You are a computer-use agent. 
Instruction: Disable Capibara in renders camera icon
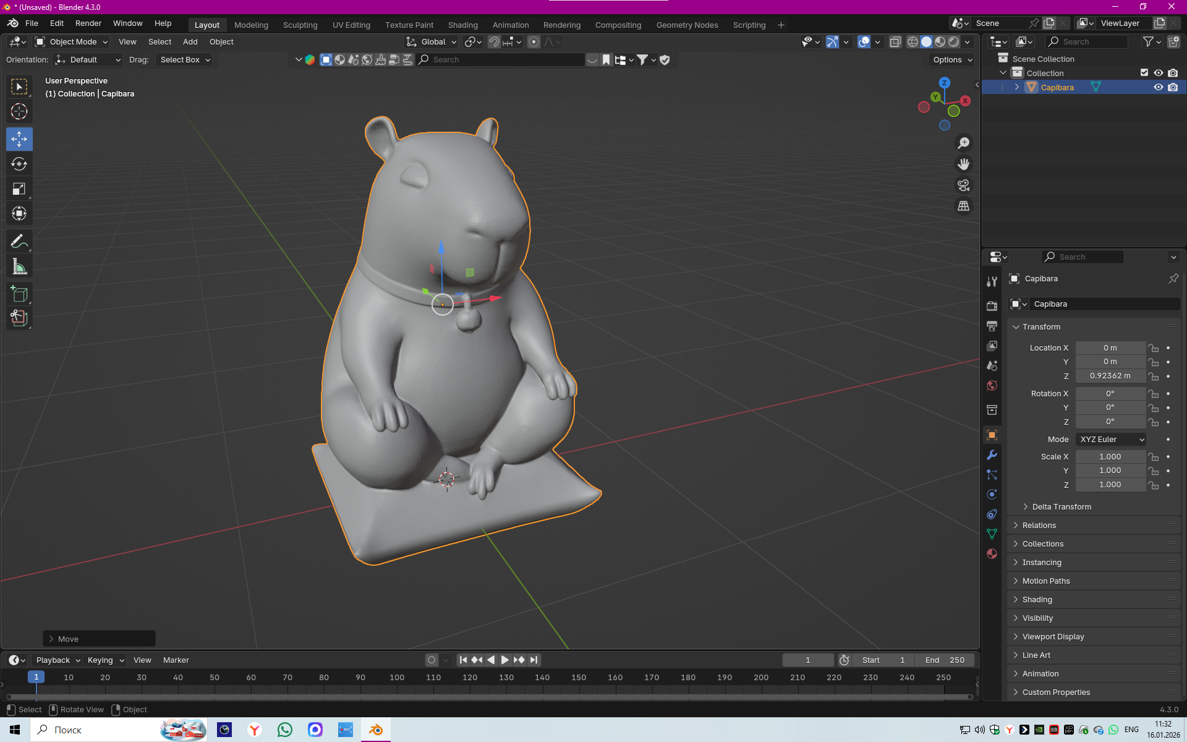tap(1173, 87)
